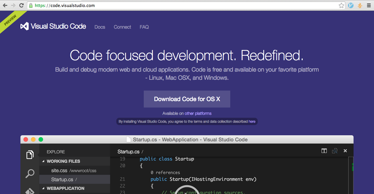The image size is (374, 194).
Task: Follow the 'here' terms link
Action: 252,122
